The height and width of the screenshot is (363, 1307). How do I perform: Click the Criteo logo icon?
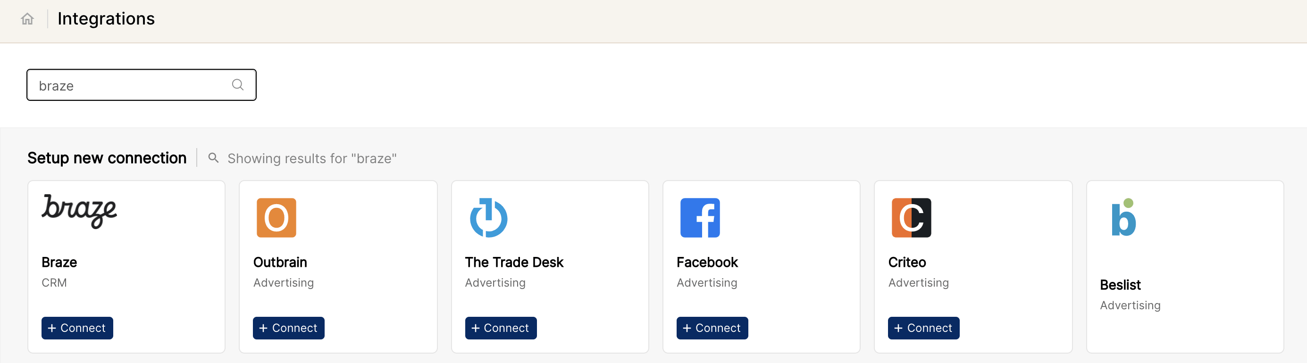click(x=911, y=217)
